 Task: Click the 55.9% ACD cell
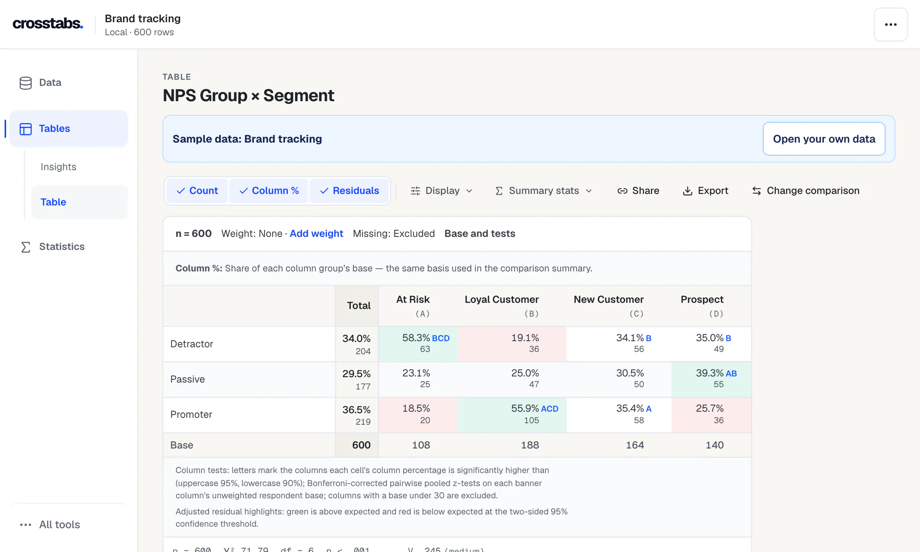512,415
